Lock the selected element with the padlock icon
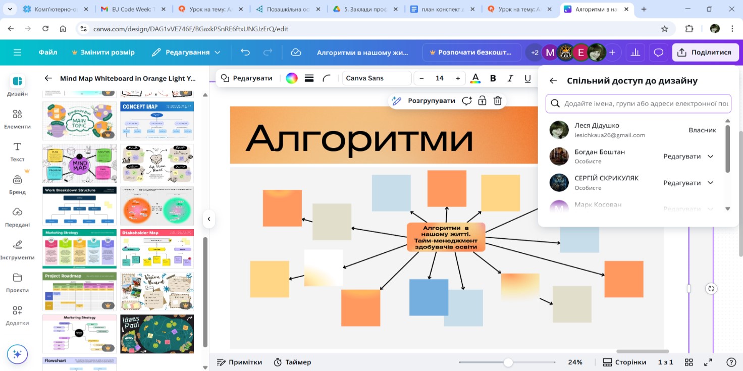Image resolution: width=743 pixels, height=371 pixels. [x=482, y=100]
